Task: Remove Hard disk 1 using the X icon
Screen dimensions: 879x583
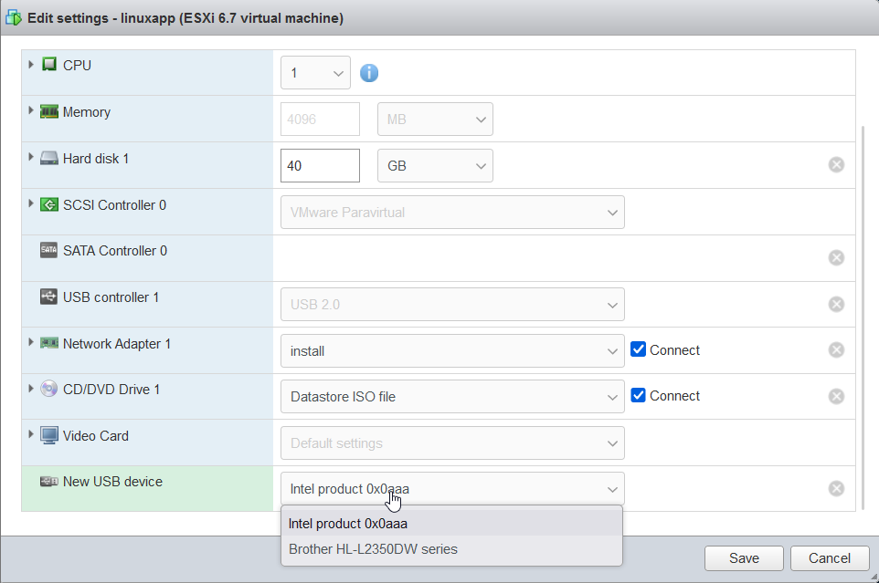Action: 836,165
